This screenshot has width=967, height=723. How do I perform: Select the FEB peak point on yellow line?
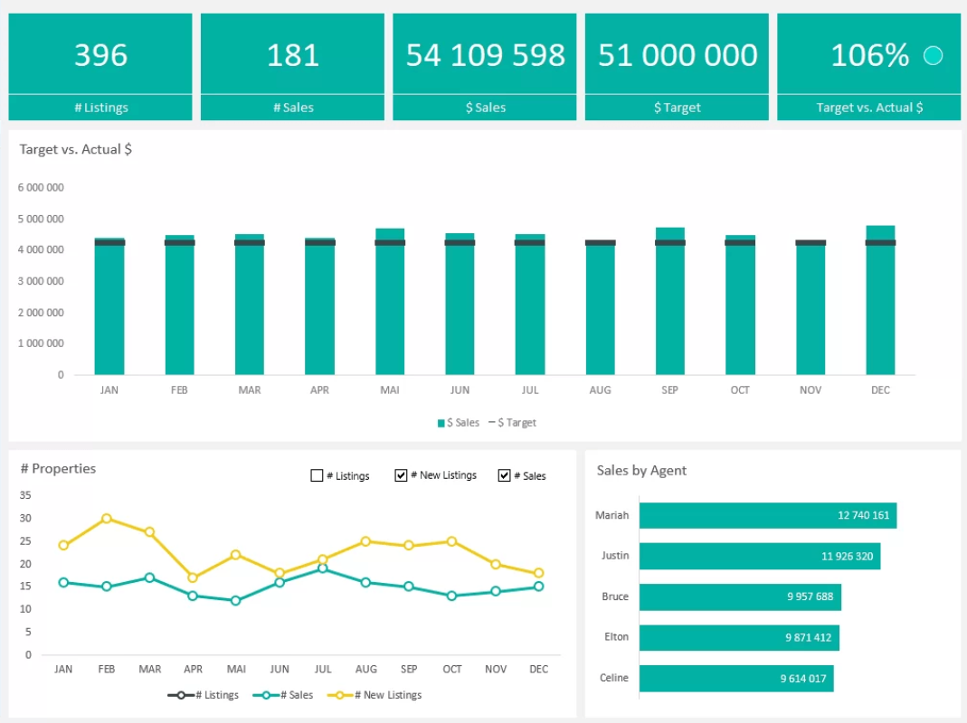pos(107,519)
